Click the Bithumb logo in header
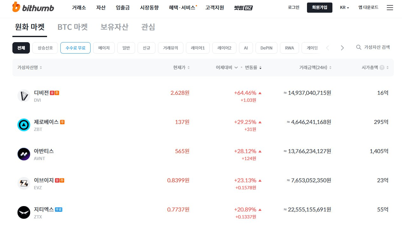This screenshot has height=227, width=402. (33, 8)
